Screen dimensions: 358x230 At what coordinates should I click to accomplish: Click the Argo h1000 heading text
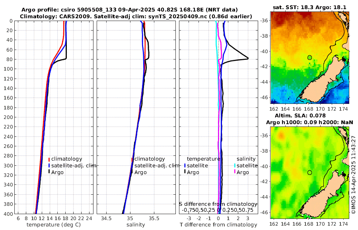pyautogui.click(x=310, y=122)
